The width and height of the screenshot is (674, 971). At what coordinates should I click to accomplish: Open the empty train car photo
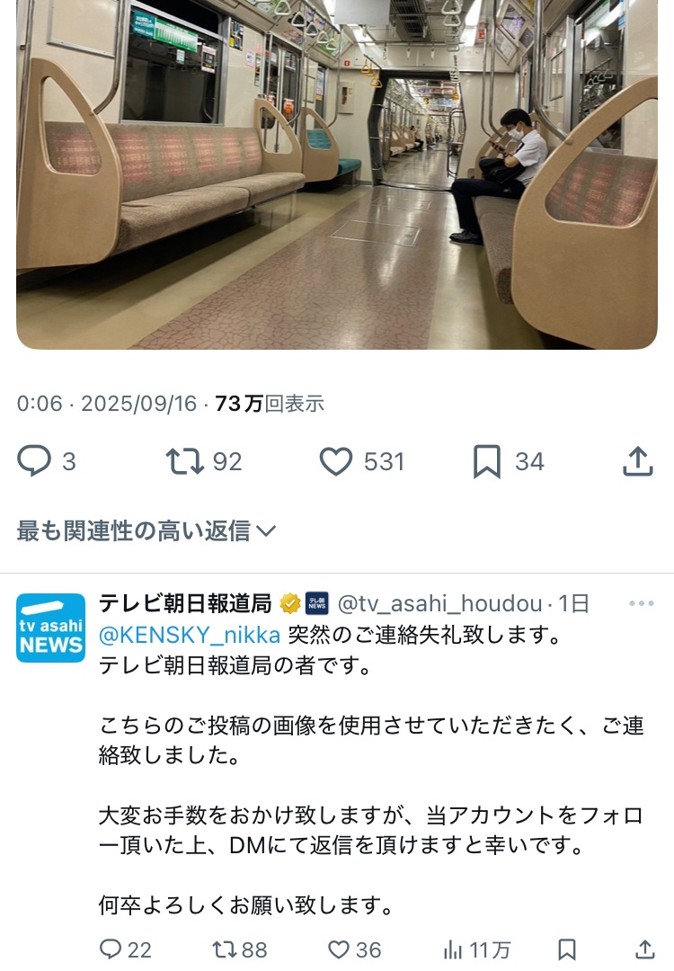(337, 174)
